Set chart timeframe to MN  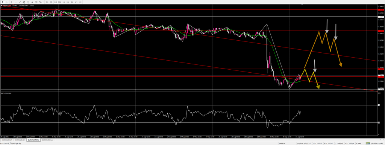(80, 2)
